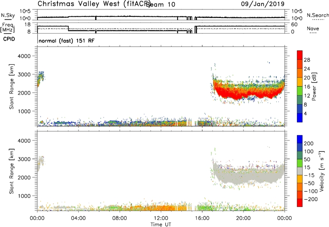This screenshot has width=329, height=227.
Task: Click the "4000" tick of the power panel
Action: tap(24, 56)
